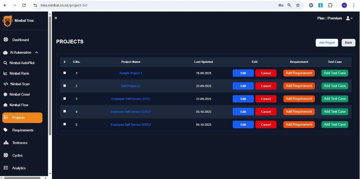Open the browser extensions puzzle icon
This screenshot has height=179, width=360.
coord(330,5)
